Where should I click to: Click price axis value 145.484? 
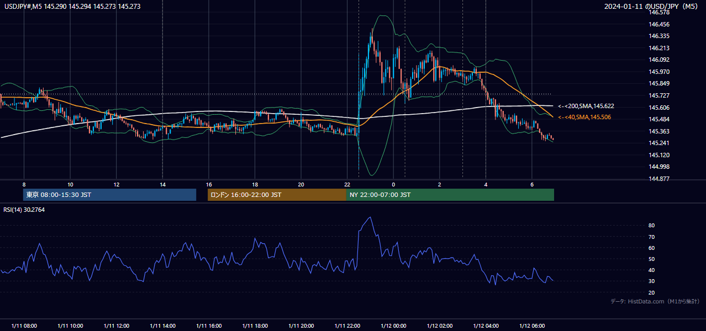tap(659, 119)
